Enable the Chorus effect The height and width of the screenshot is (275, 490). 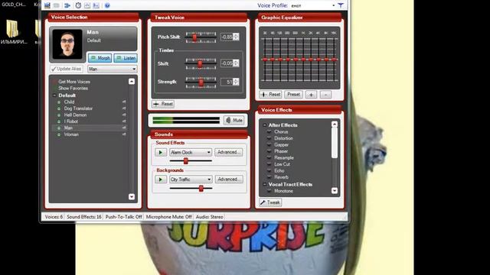pyautogui.click(x=269, y=132)
